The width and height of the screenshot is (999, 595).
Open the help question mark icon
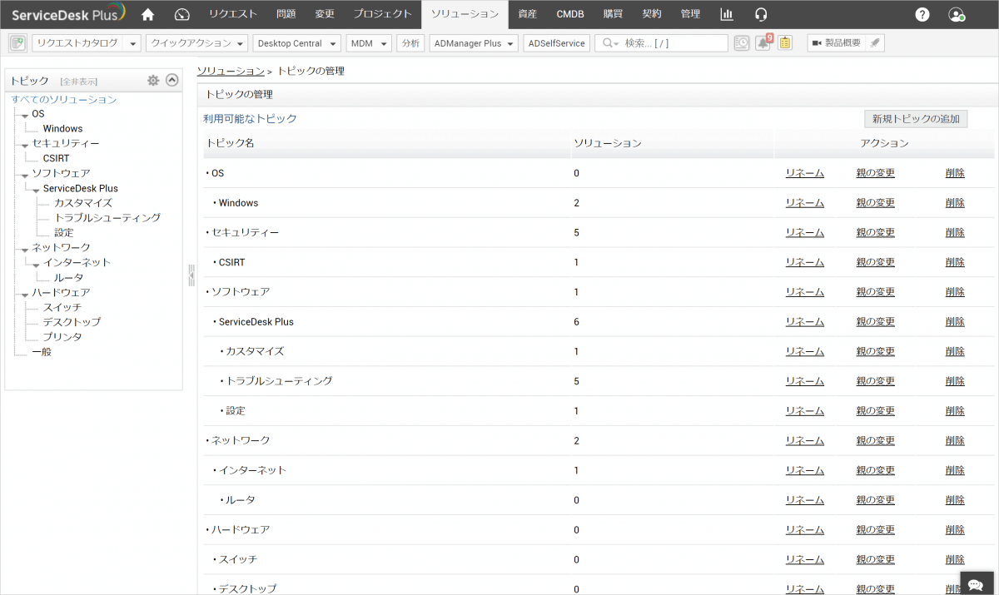coord(922,14)
